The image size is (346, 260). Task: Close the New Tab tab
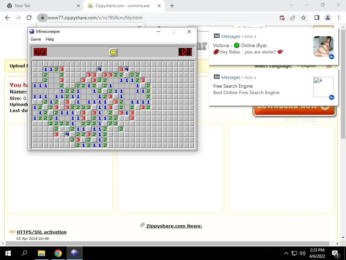(78, 6)
